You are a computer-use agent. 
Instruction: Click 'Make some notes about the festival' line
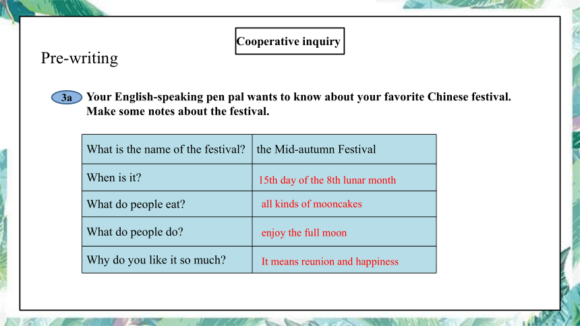tap(177, 111)
